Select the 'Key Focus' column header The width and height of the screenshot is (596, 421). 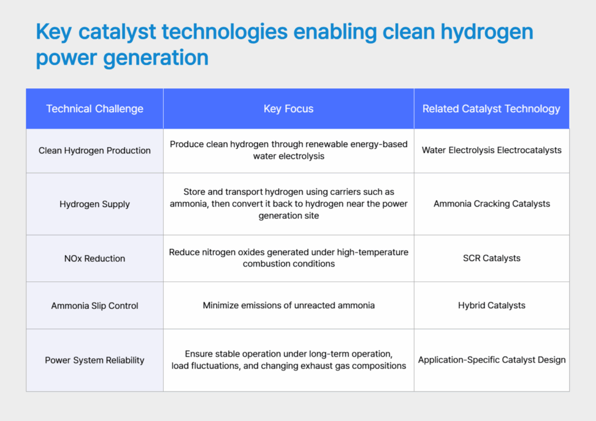(x=289, y=109)
